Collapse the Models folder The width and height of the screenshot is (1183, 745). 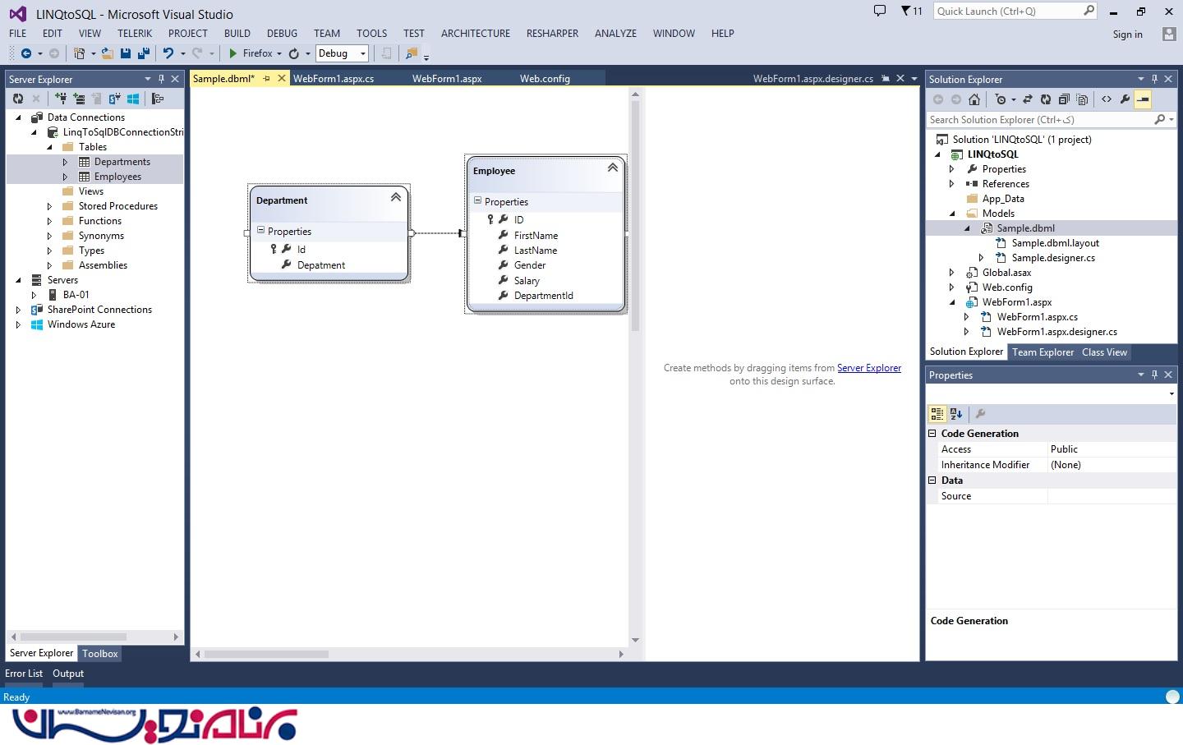(952, 214)
